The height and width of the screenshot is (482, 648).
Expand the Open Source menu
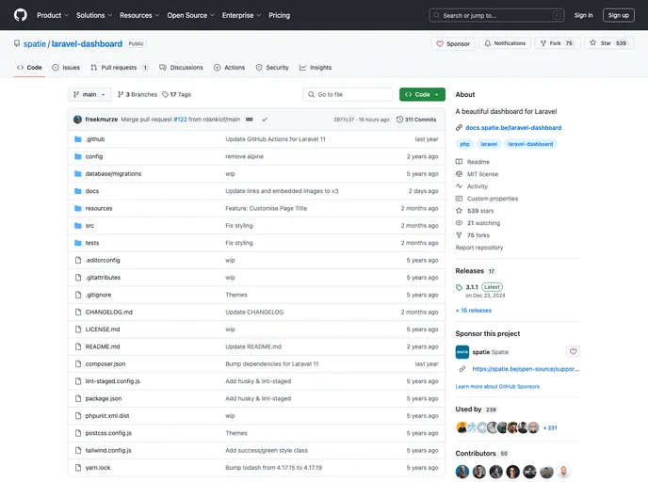(x=190, y=15)
